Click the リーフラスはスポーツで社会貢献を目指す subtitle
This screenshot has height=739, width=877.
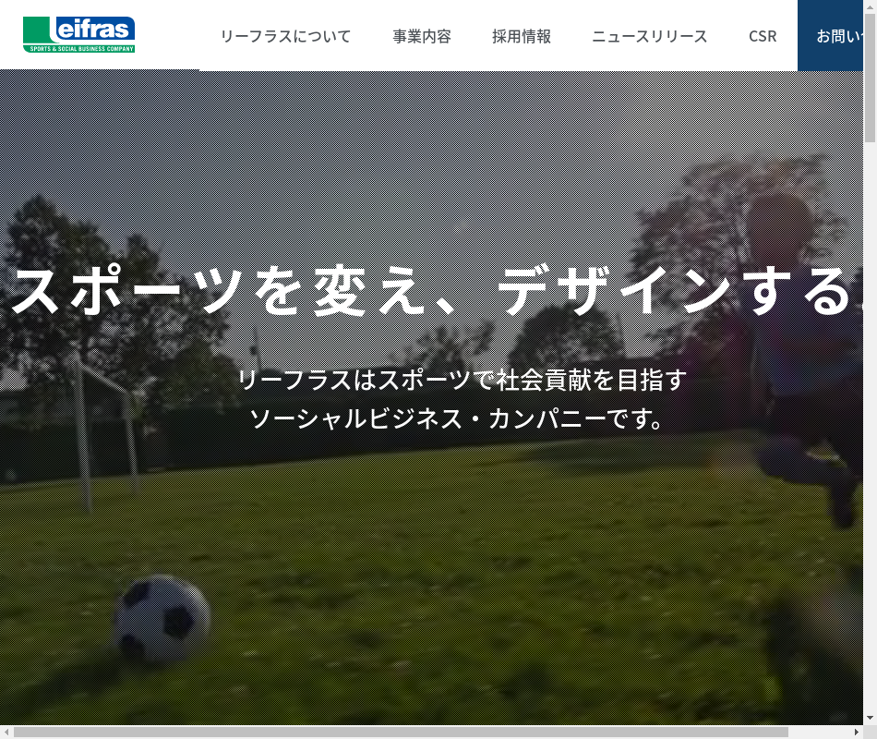[x=462, y=380]
